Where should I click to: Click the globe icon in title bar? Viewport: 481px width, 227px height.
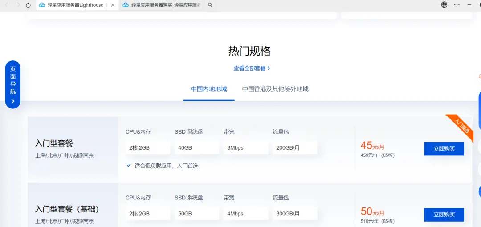tap(444, 4)
